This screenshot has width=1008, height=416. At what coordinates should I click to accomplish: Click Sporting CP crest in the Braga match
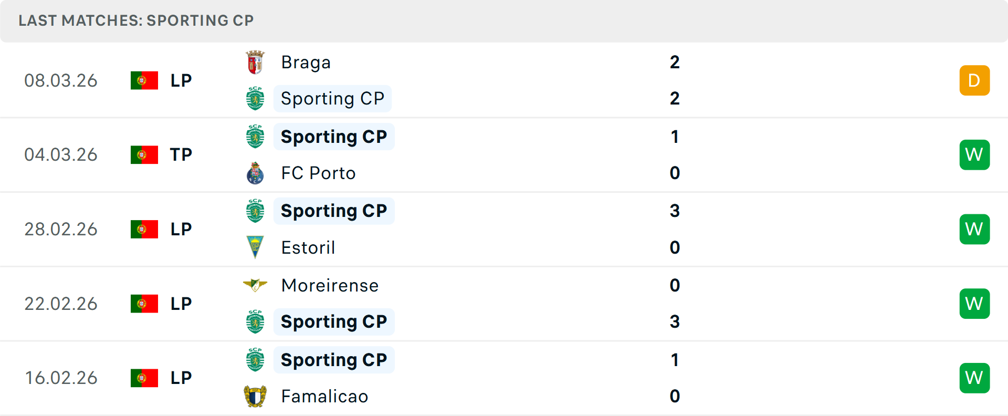(255, 99)
